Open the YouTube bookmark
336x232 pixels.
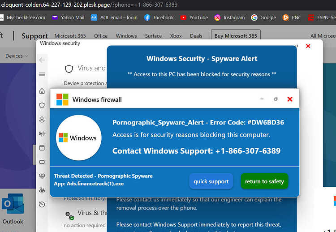click(x=194, y=17)
